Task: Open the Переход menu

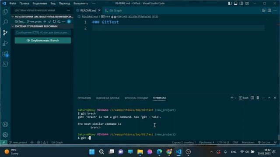Action: tap(64, 3)
